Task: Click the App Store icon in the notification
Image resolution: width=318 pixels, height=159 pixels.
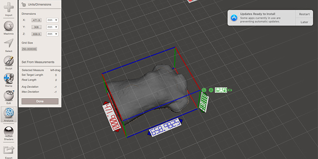Action: [x=234, y=18]
